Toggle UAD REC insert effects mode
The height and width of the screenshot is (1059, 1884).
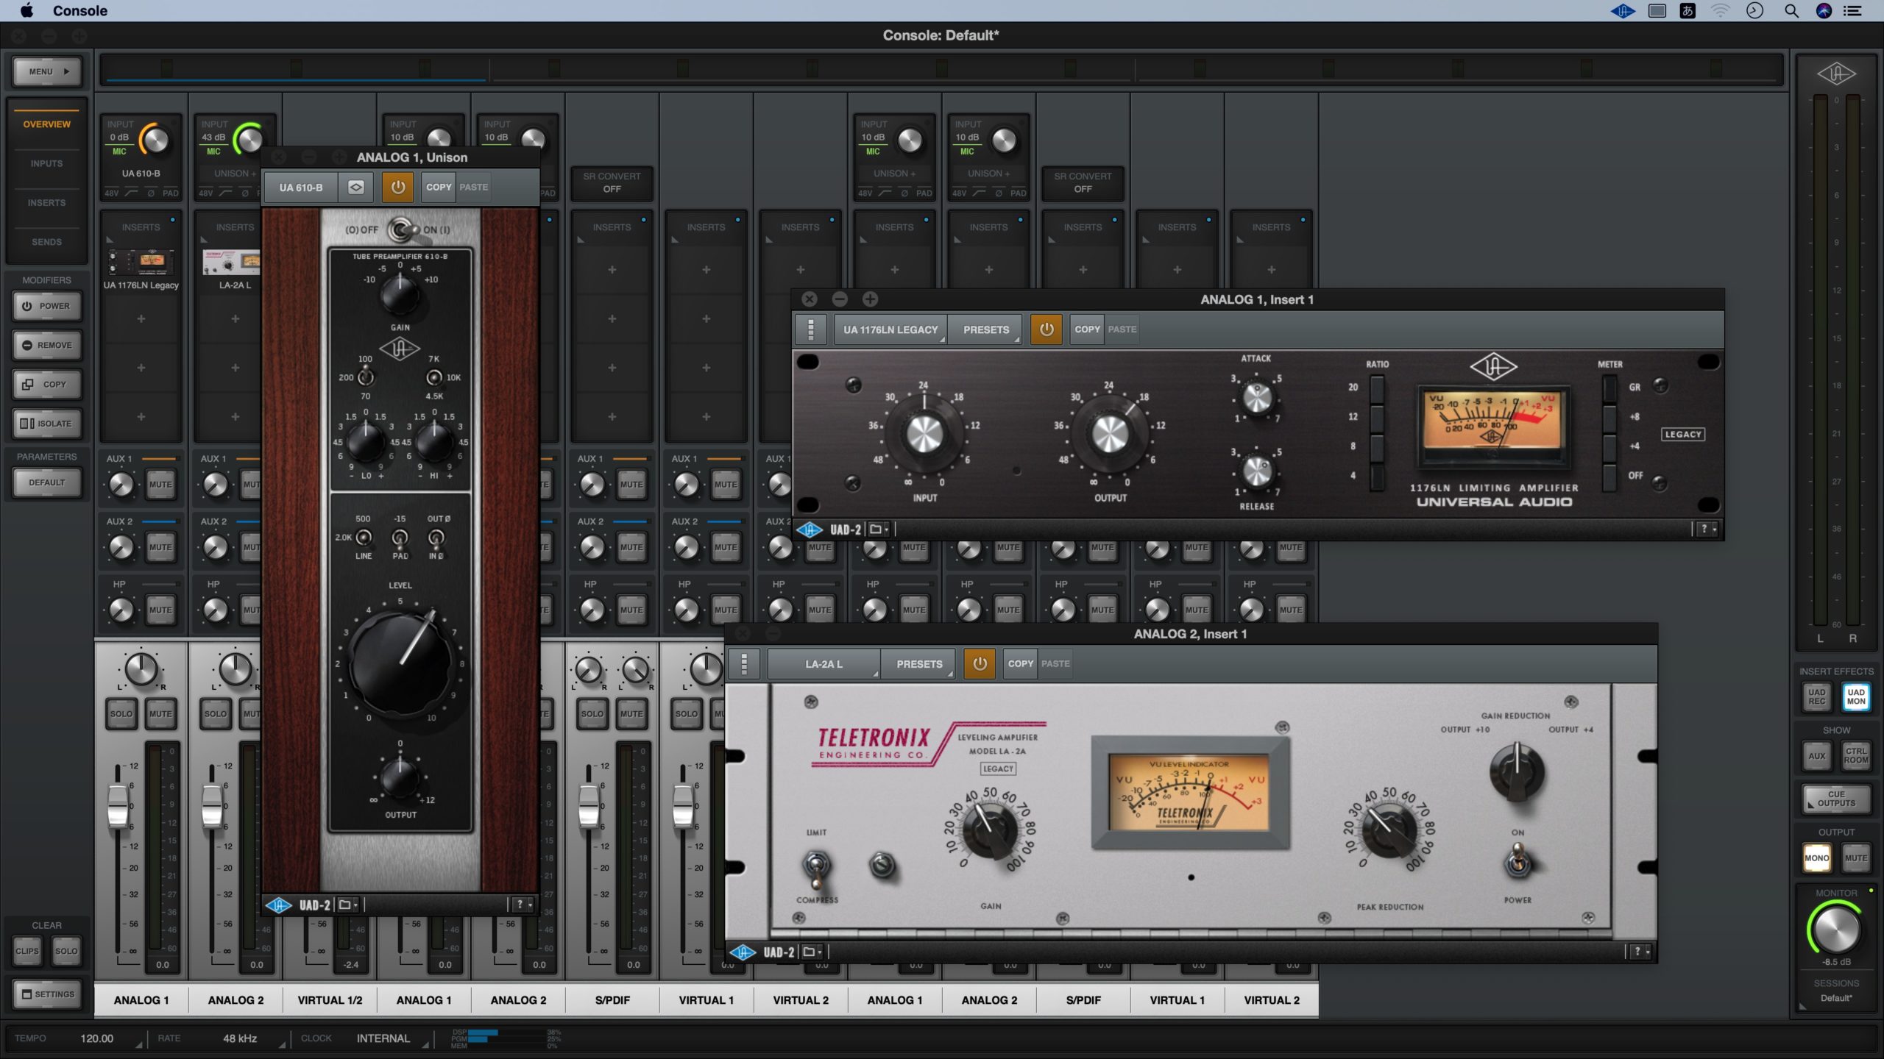coord(1816,696)
